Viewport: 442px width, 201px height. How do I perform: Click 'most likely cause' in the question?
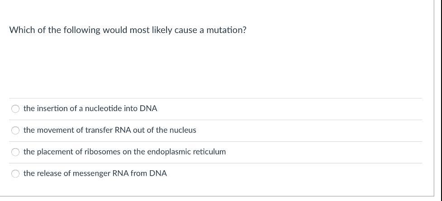(162, 30)
